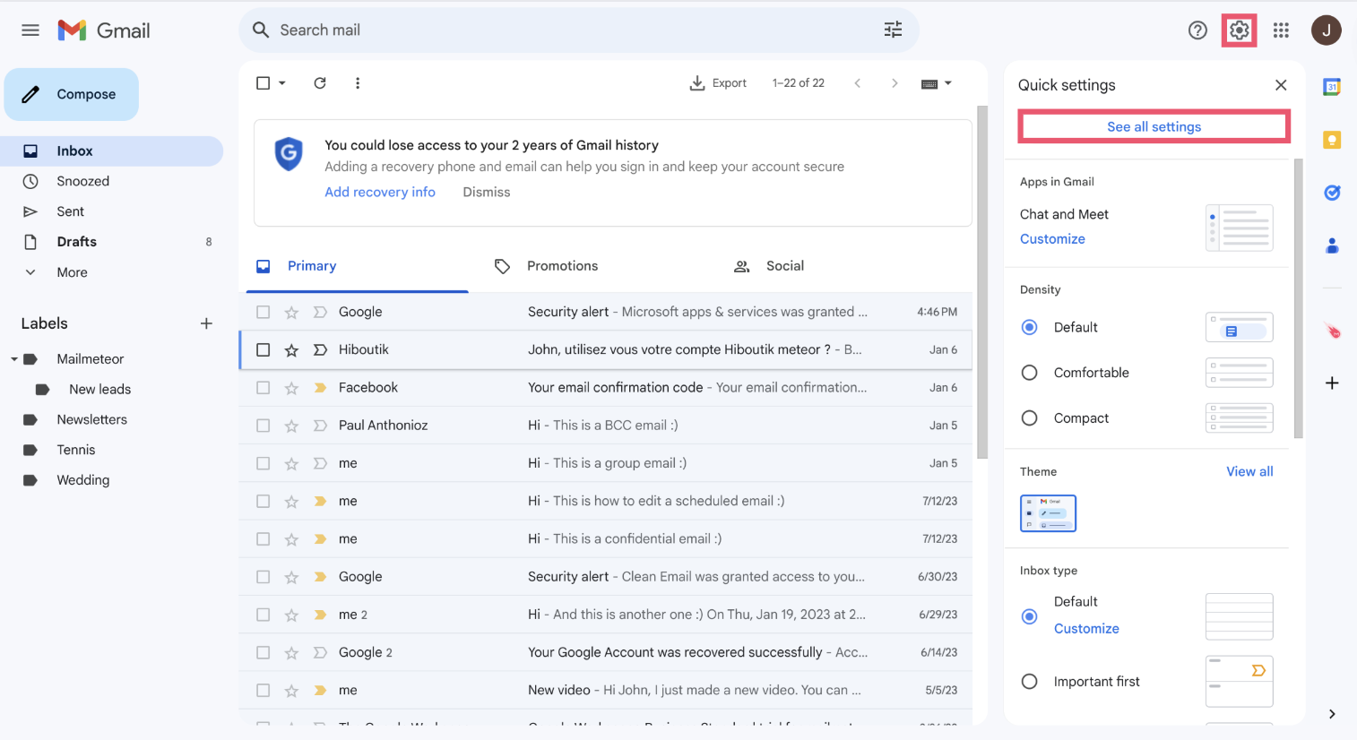Viewport: 1357px width, 740px height.
Task: Choose Default density radio button
Action: point(1030,328)
